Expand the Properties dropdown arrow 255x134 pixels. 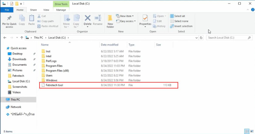pos(145,27)
